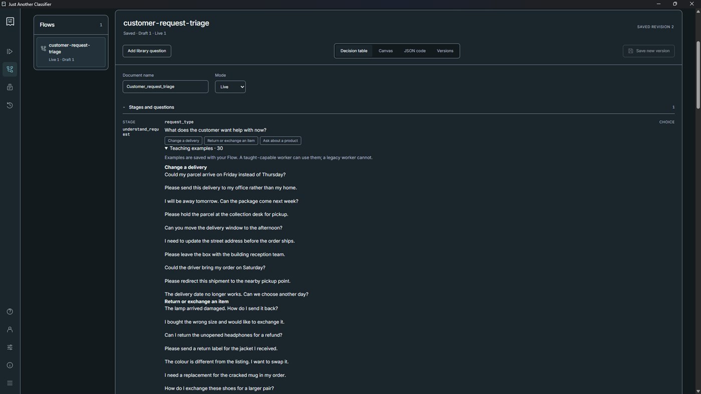This screenshot has width=701, height=394.
Task: Open the library jar icon in sidebar
Action: 10,87
